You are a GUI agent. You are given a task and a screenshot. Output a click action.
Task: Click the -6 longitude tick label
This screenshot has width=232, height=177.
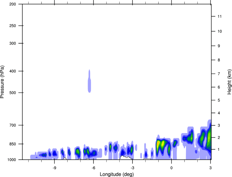[93, 168]
